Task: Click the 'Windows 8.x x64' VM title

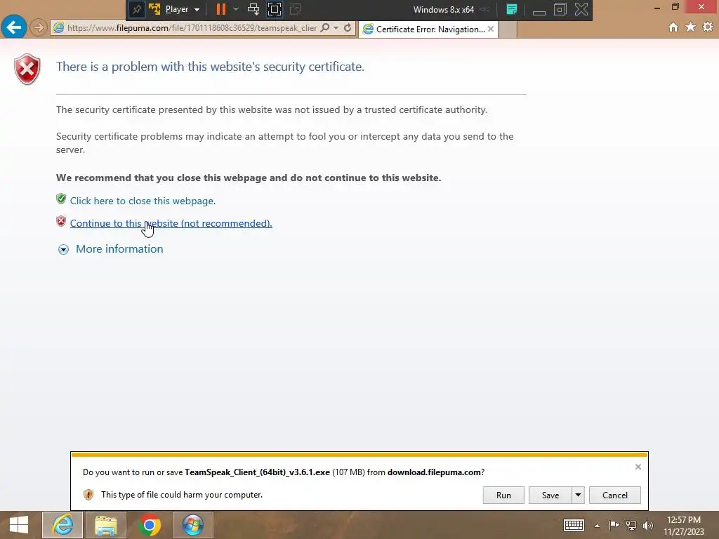Action: click(x=444, y=9)
